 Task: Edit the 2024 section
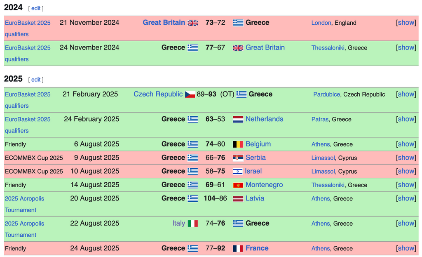pyautogui.click(x=36, y=8)
